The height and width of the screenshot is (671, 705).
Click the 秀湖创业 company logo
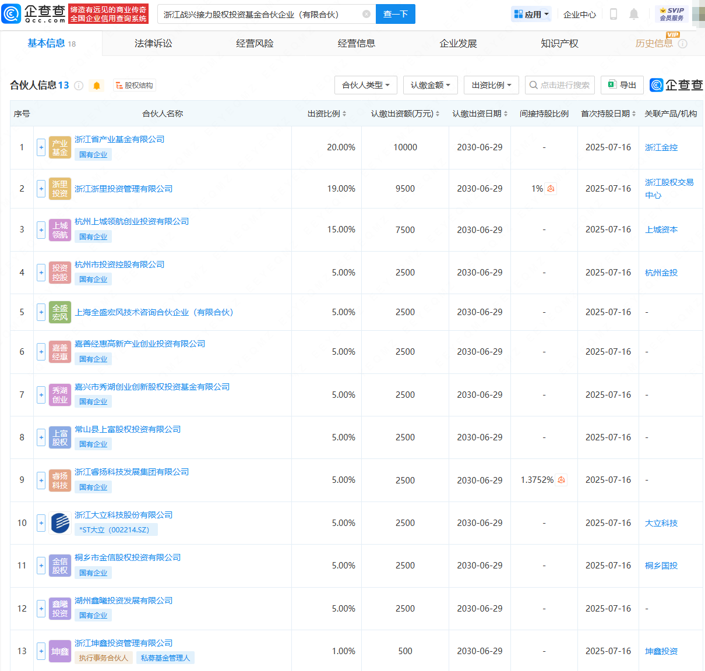click(60, 395)
